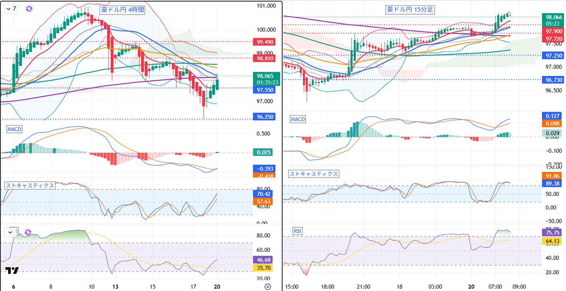Click the 46.68 RSI value label
566x291 pixels.
click(x=264, y=259)
